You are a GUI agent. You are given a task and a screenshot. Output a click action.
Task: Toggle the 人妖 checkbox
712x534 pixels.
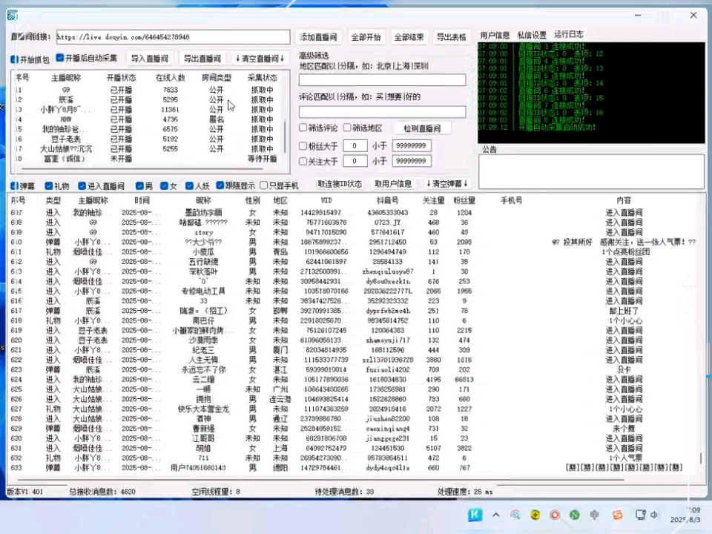pyautogui.click(x=190, y=185)
